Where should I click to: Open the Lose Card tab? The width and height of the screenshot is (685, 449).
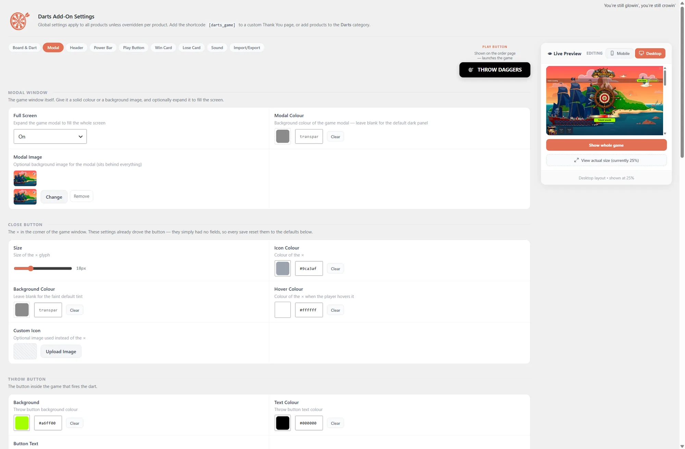click(191, 48)
